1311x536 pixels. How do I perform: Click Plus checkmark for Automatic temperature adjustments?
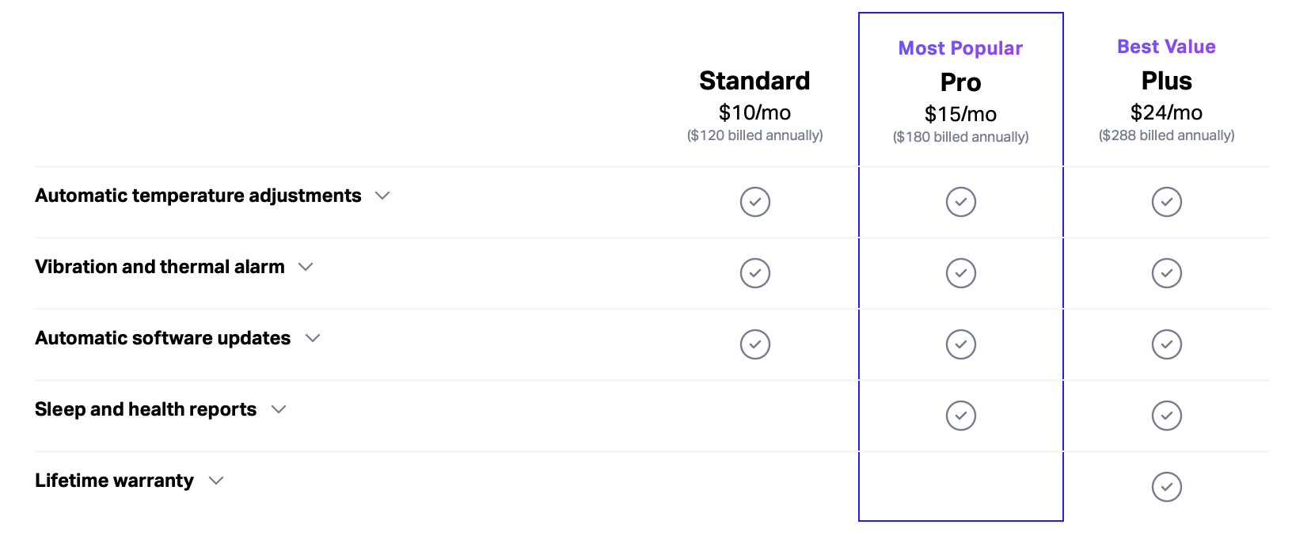[x=1166, y=202]
